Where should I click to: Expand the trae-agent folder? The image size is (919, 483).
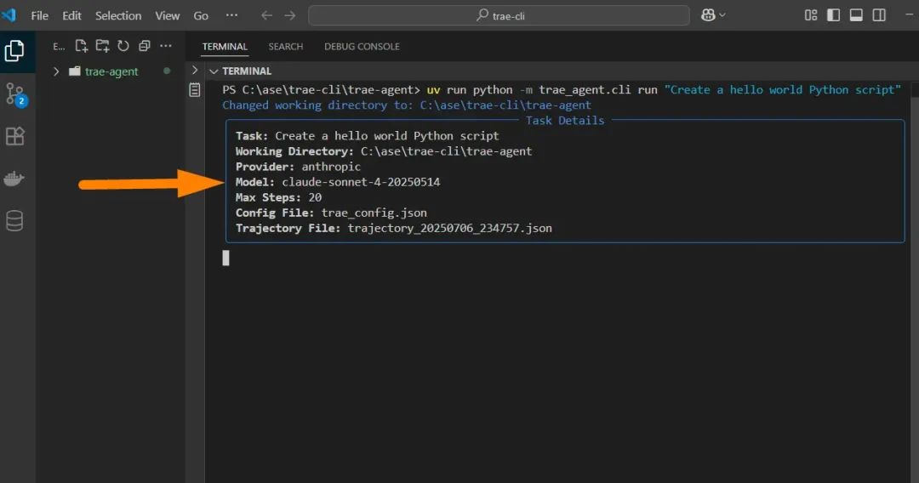click(x=56, y=71)
